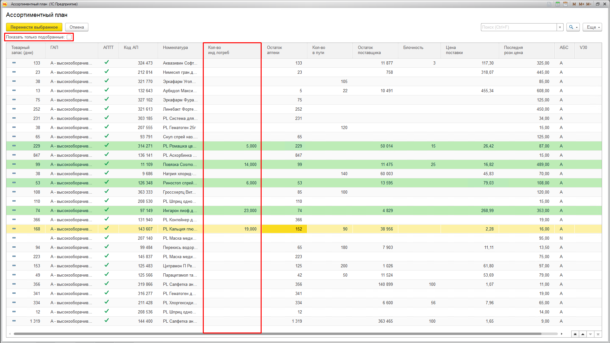
Task: Sort by Номенклатура column header
Action: tap(175, 48)
